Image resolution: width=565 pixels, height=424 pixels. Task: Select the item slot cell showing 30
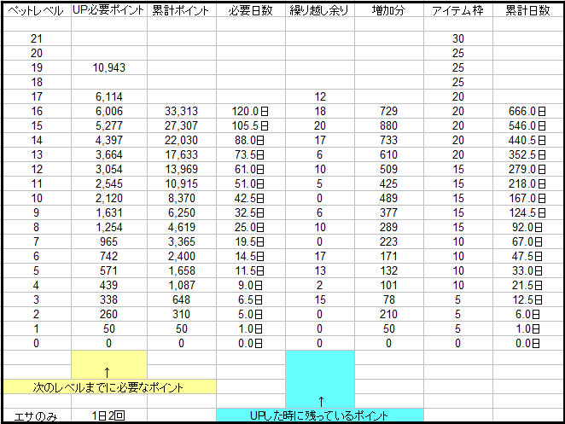coord(458,39)
